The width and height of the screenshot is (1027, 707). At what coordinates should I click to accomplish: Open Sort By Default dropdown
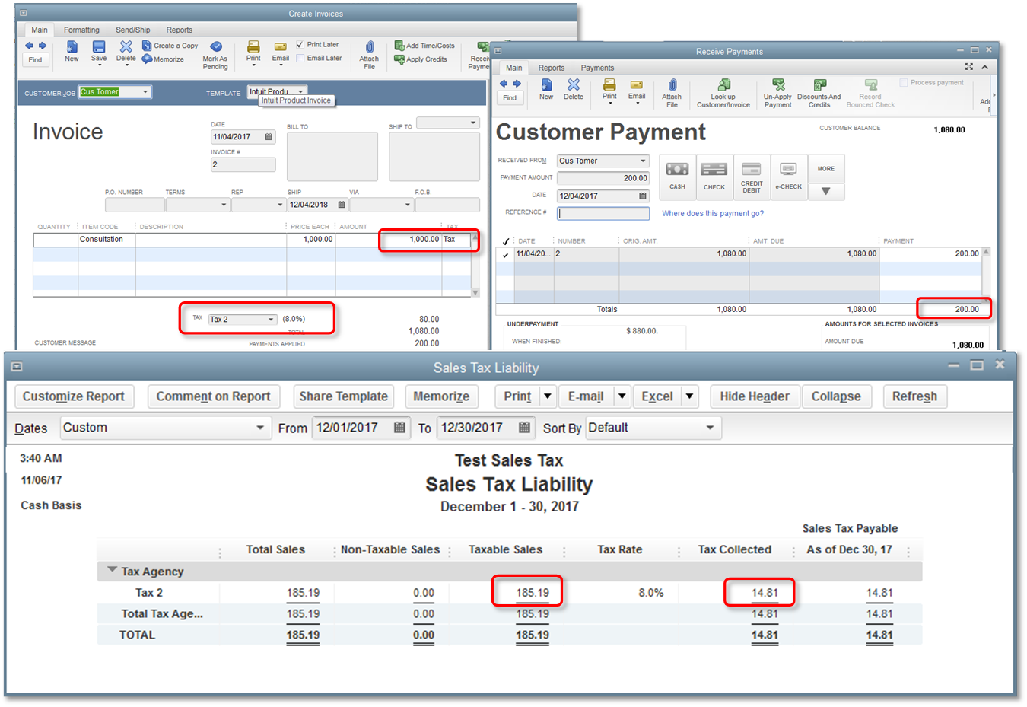click(x=710, y=428)
